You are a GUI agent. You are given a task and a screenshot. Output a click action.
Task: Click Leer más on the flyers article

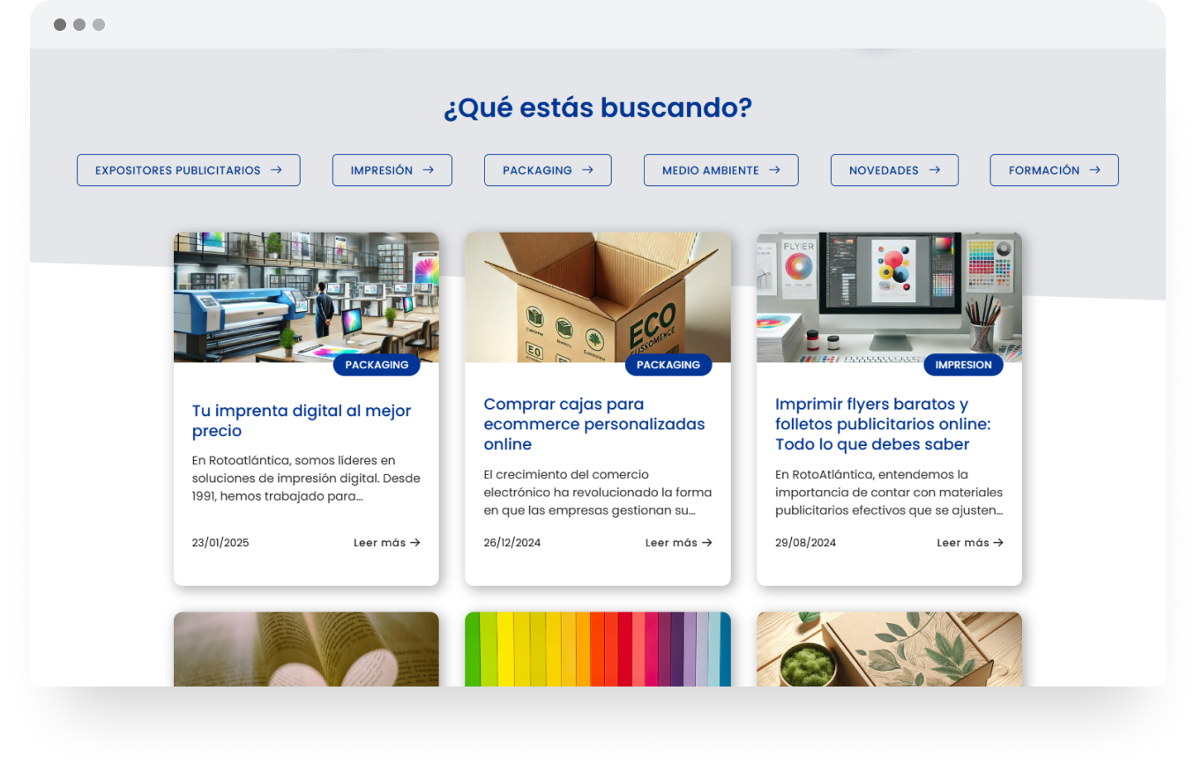point(969,543)
